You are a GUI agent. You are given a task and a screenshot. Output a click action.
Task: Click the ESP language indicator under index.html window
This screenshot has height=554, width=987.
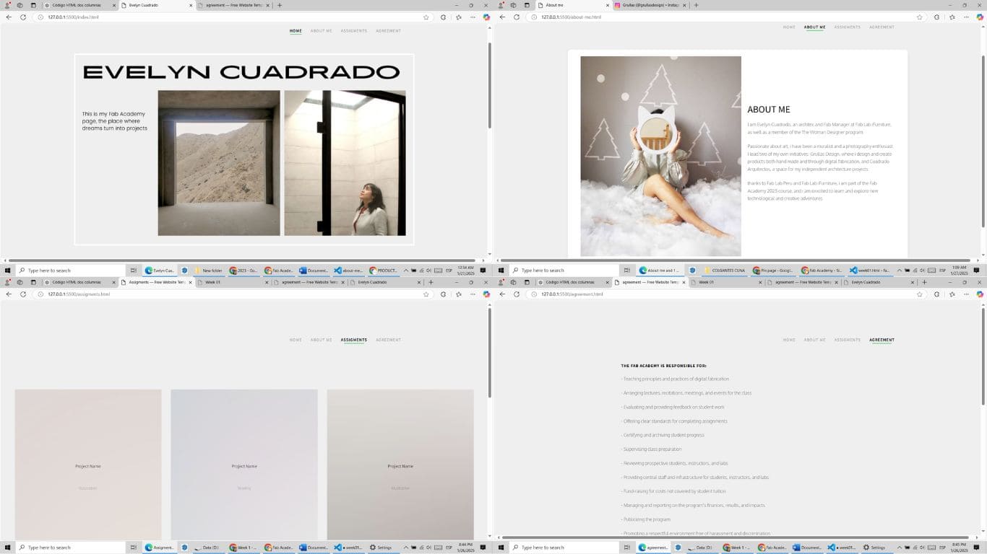coord(449,271)
